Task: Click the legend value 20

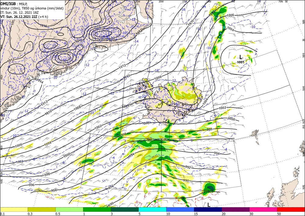Action: (x=224, y=214)
